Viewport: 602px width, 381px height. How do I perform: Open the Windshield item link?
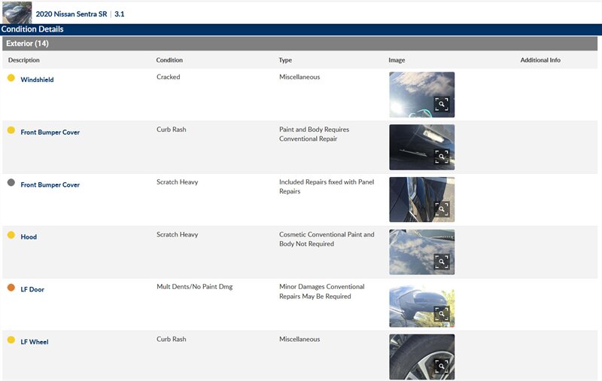click(x=37, y=80)
